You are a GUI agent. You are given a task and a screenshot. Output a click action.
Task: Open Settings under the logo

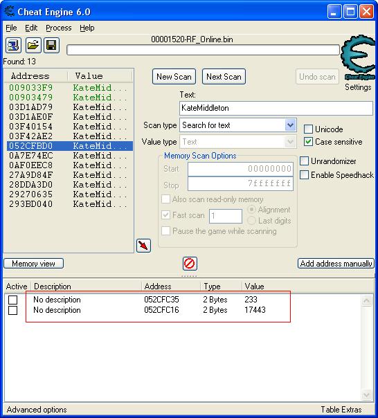tap(358, 87)
